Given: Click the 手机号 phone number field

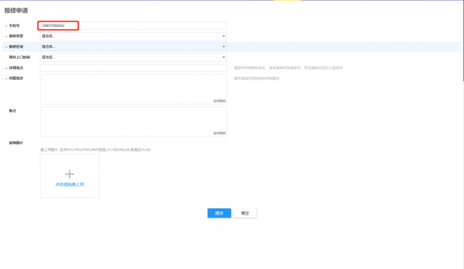Looking at the screenshot, I should coord(133,25).
